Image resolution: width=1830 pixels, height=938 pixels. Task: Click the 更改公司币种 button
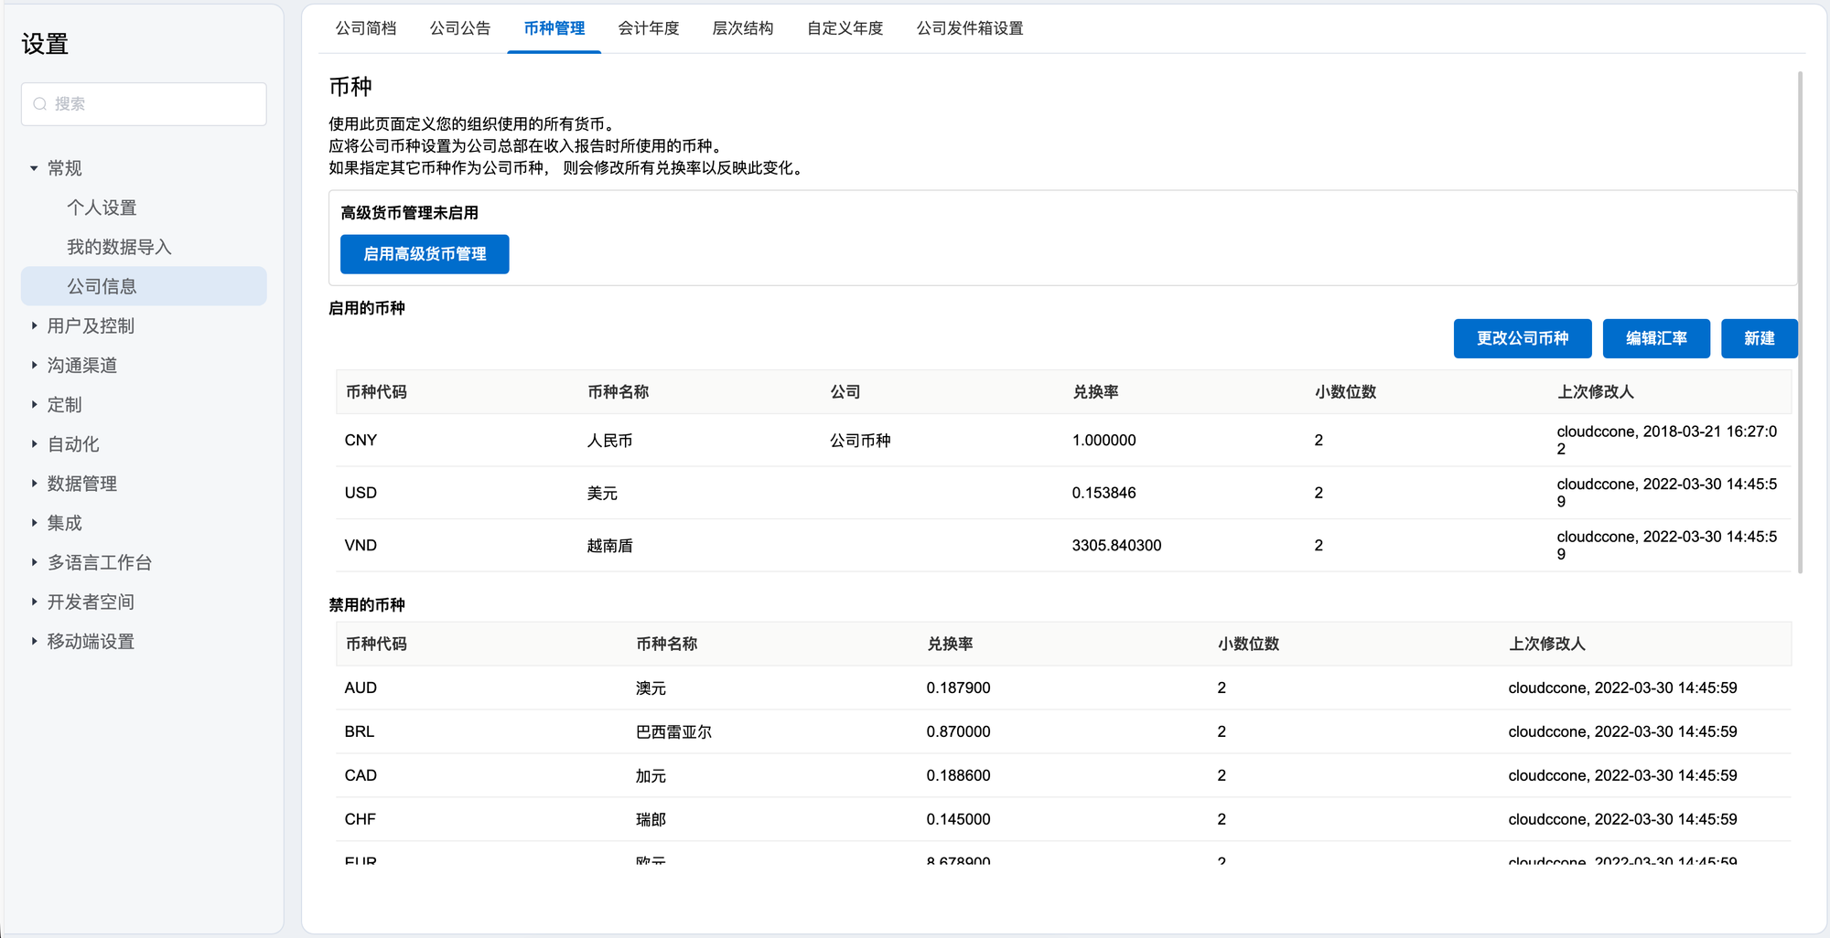1523,338
